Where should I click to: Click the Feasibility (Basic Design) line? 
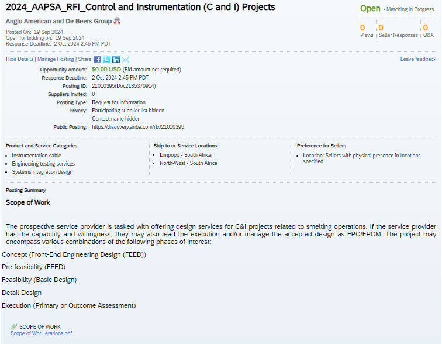[39, 280]
